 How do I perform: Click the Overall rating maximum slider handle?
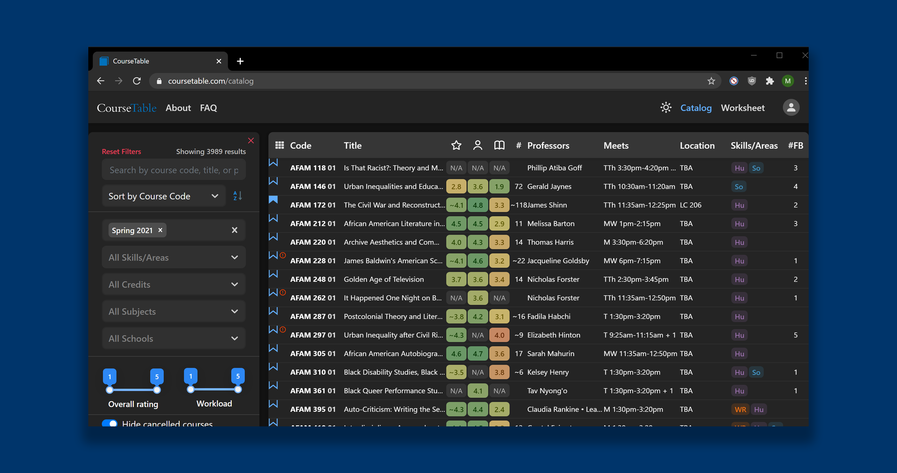(157, 390)
